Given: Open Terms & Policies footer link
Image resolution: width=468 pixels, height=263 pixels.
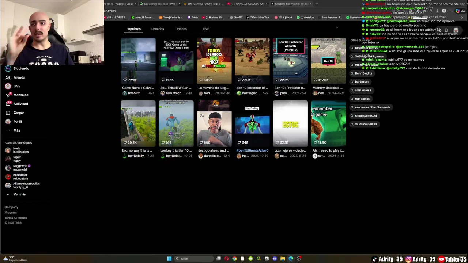Looking at the screenshot, I should 16,218.
